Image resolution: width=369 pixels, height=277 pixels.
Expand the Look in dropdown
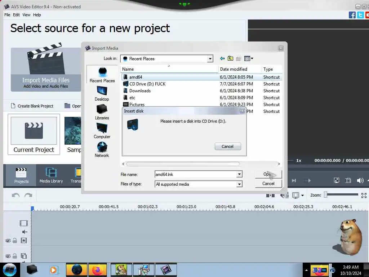(x=210, y=59)
